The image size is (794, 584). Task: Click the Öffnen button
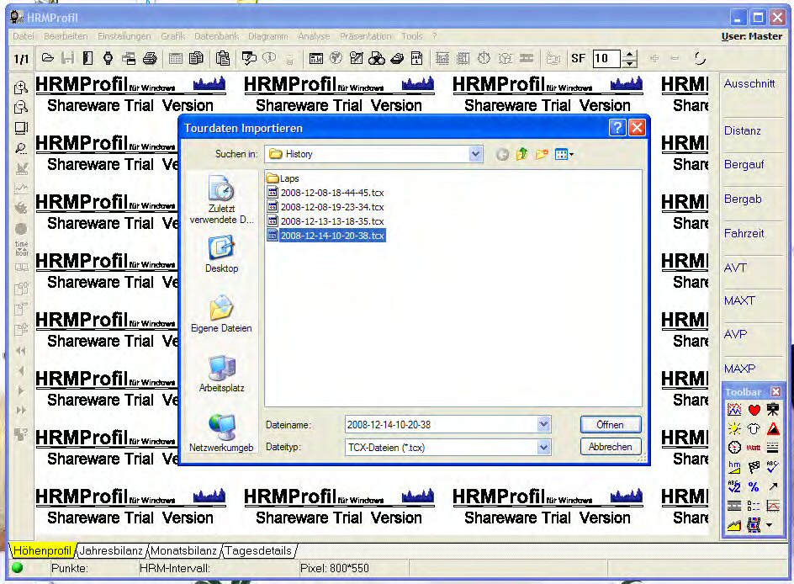(x=610, y=425)
